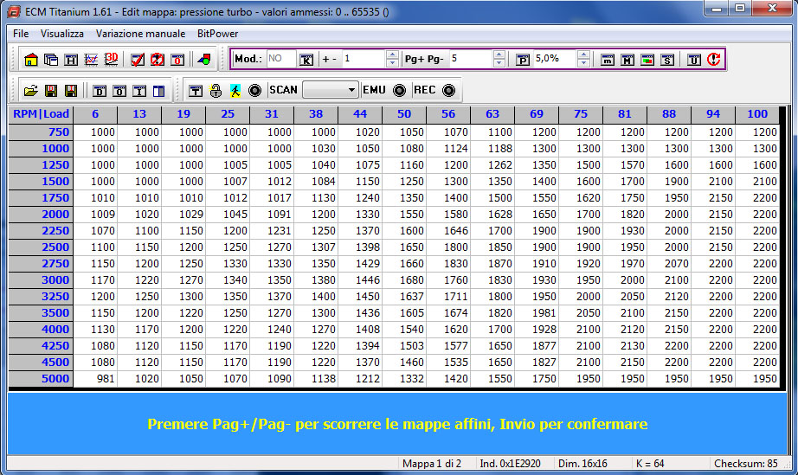Increase the 5,0% percentage value
Screen dimensions: 798x475
click(583, 55)
